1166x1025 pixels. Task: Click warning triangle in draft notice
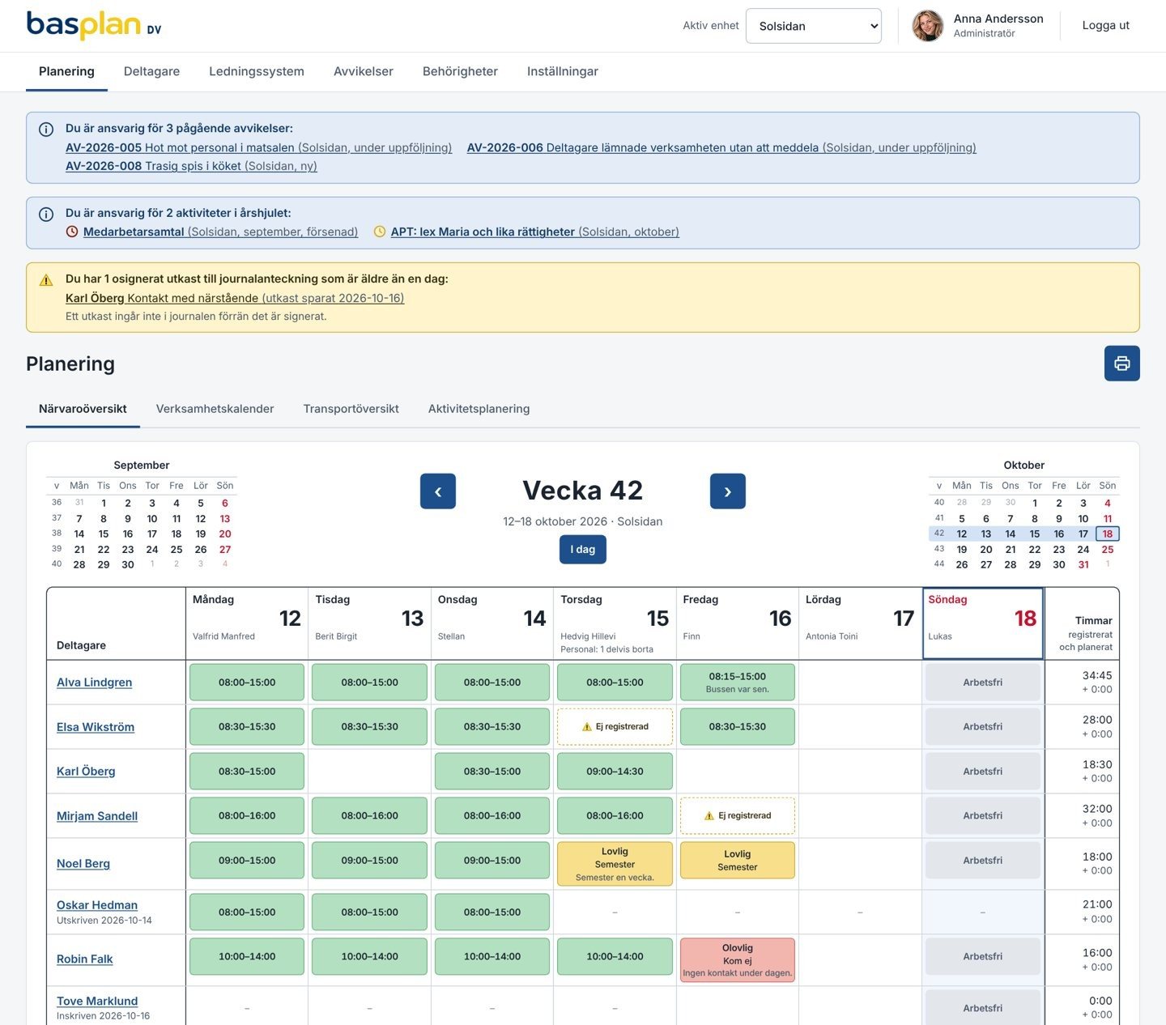(x=46, y=280)
